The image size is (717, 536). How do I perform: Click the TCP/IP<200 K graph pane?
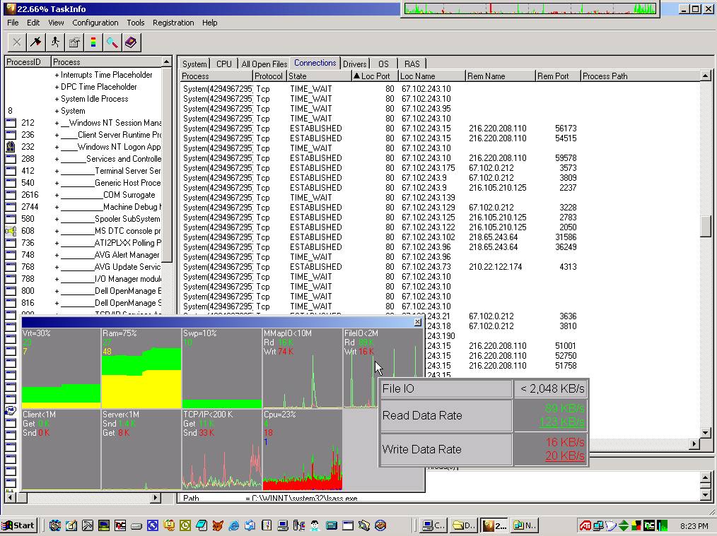pos(222,449)
